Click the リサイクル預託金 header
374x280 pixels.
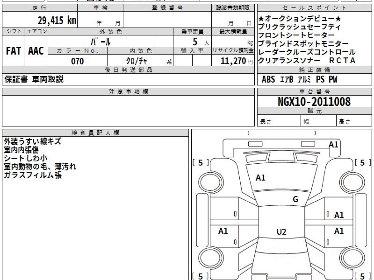coord(233,51)
